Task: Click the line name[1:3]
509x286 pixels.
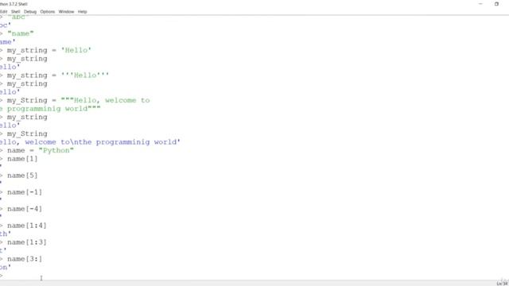Action: click(26, 242)
